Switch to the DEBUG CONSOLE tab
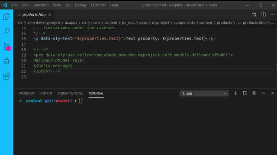Viewport: 277px width, 155px height. (71, 93)
